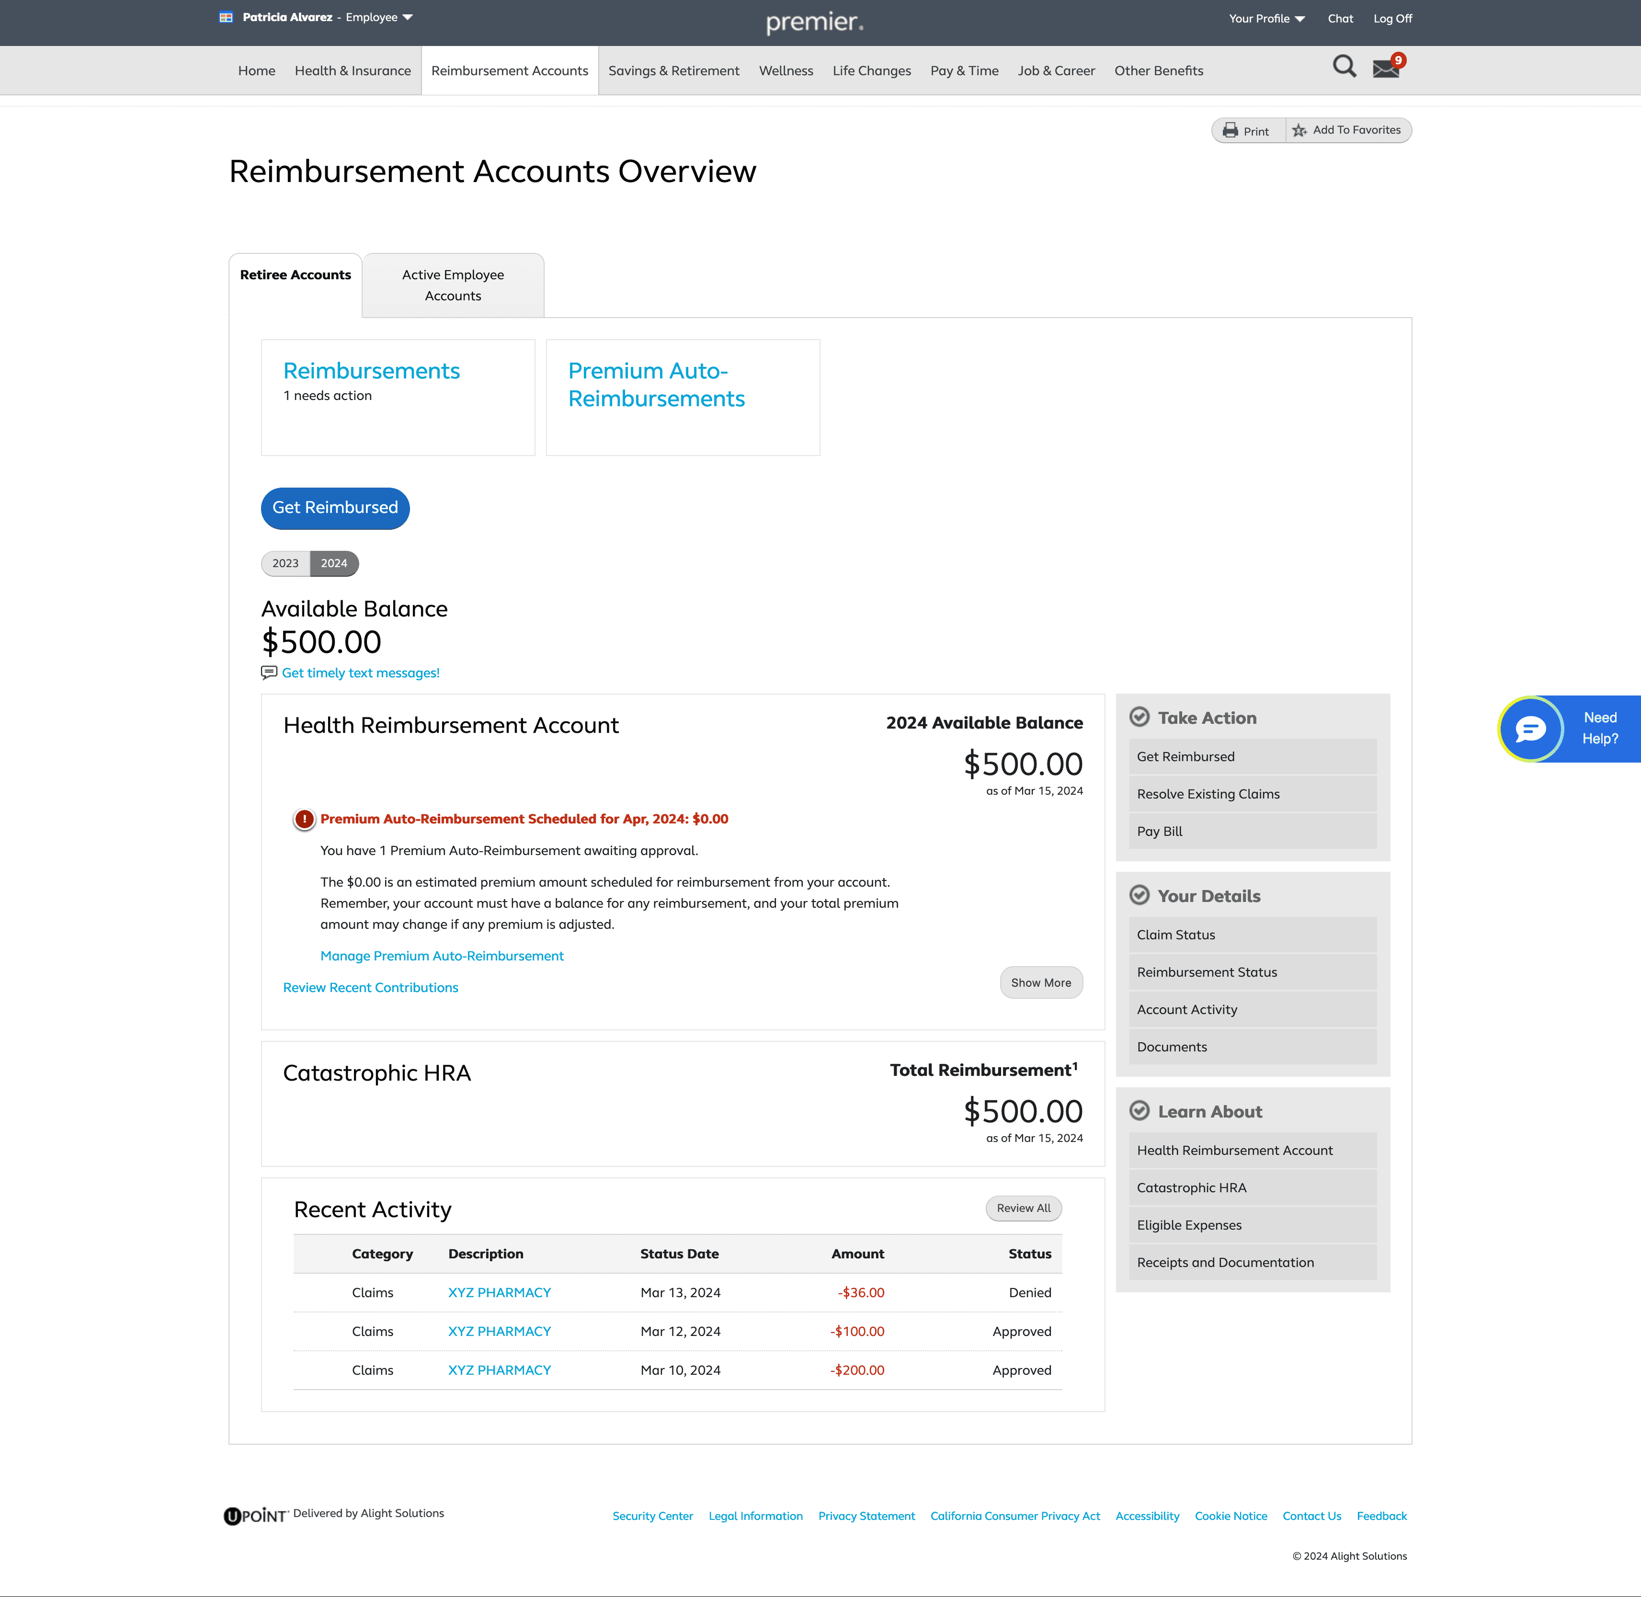Click the text message speech bubble icon
The image size is (1641, 1597).
coord(269,673)
